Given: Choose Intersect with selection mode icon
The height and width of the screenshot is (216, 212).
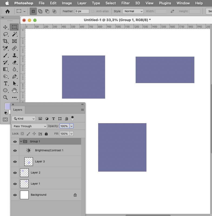Looking at the screenshot, I should click(x=54, y=11).
